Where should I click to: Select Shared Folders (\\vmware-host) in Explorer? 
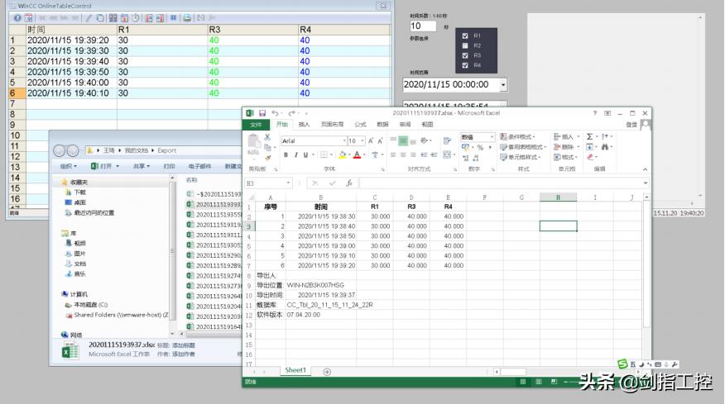tap(117, 315)
